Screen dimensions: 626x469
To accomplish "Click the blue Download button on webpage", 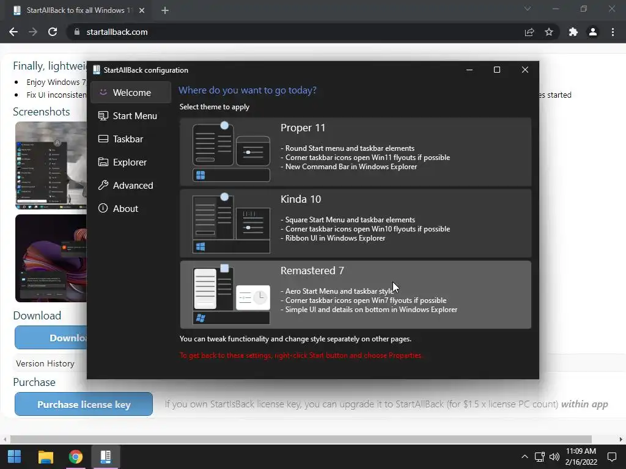I will click(x=51, y=337).
